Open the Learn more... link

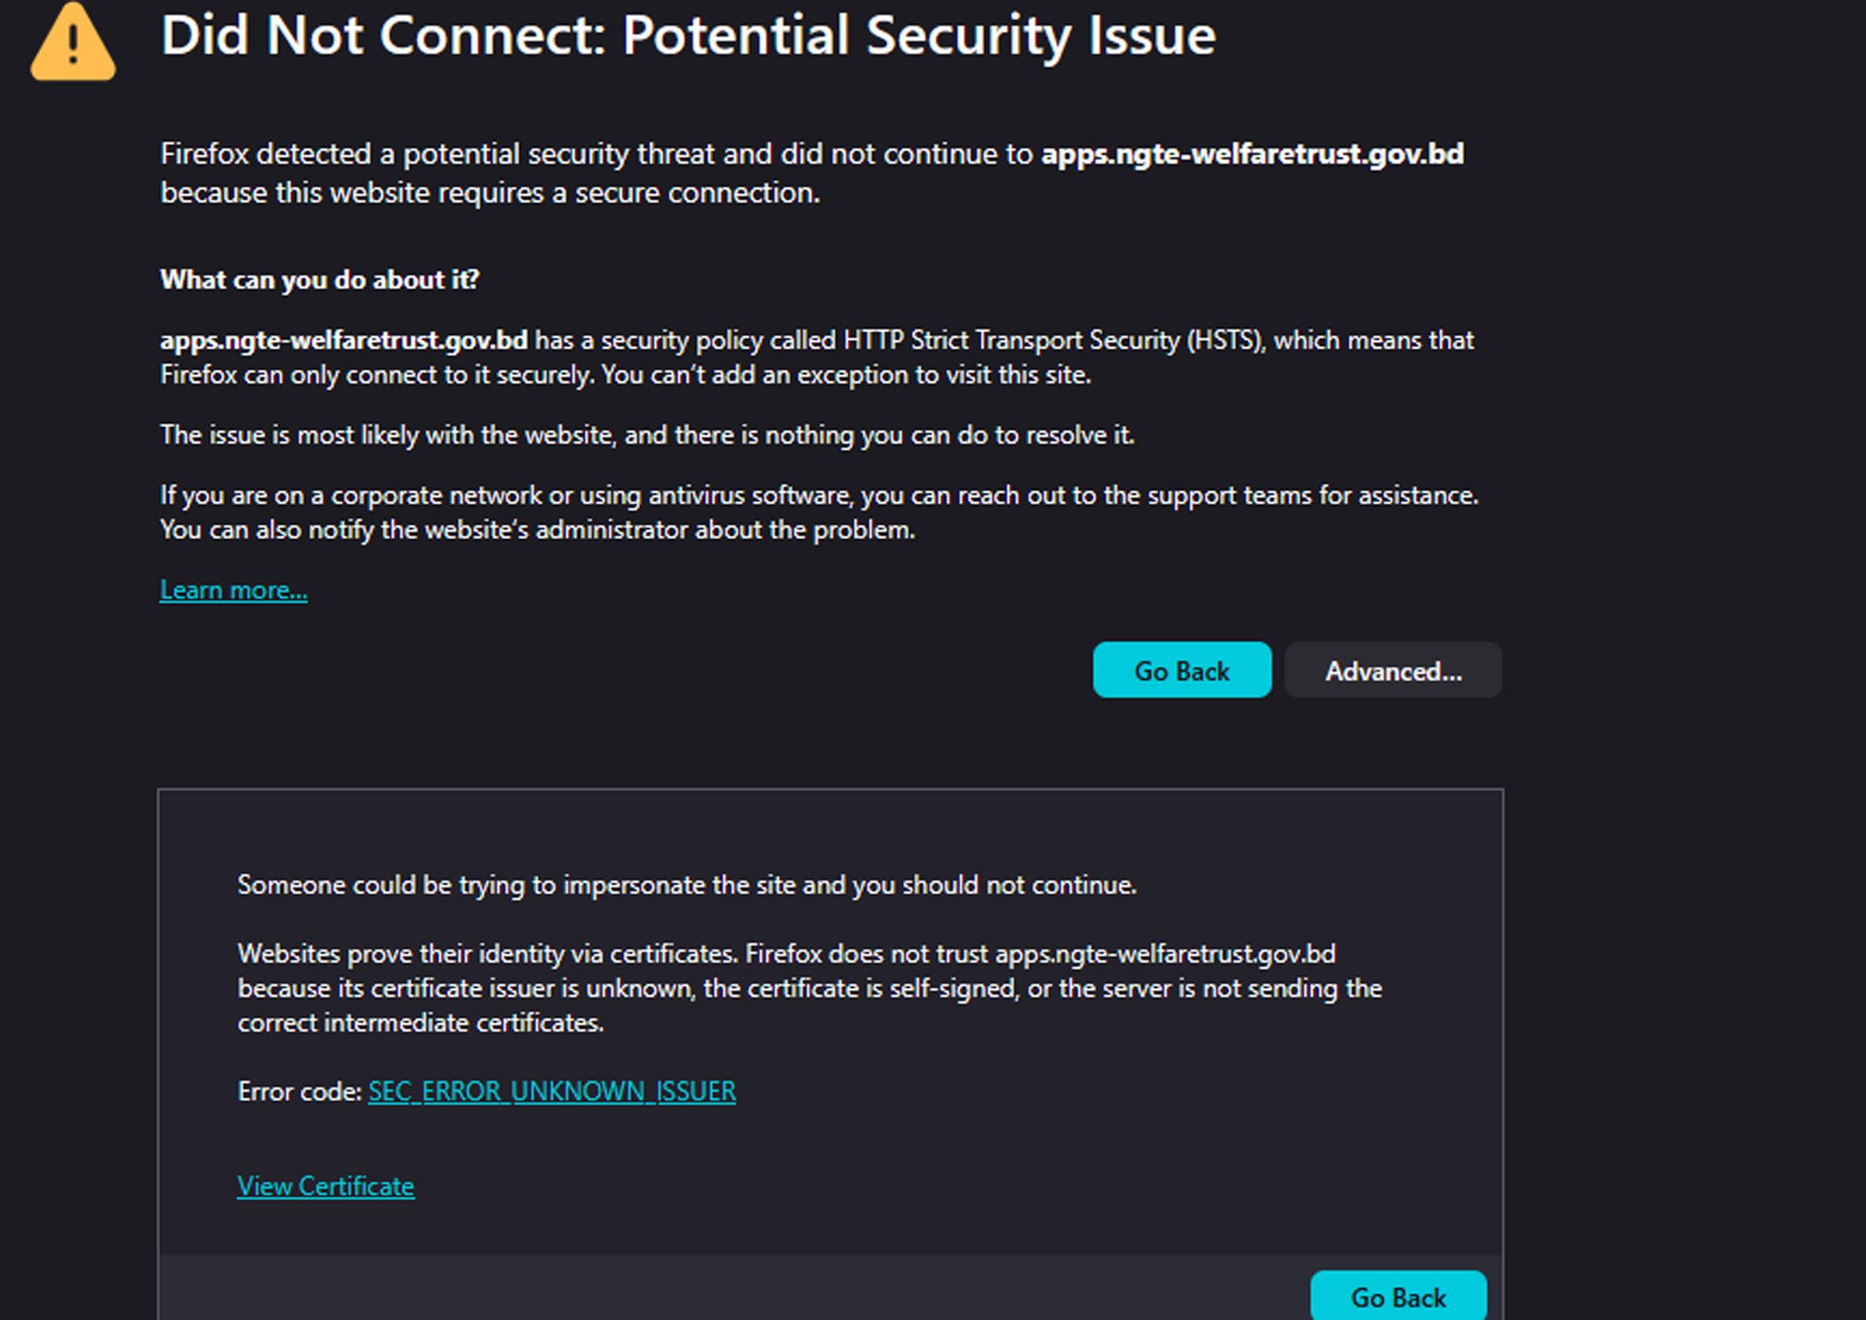click(x=233, y=589)
